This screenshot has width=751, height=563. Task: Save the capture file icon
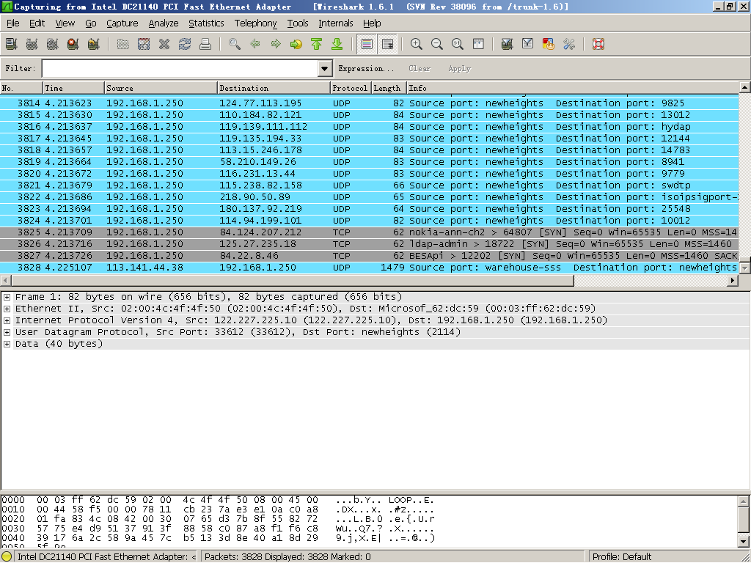[144, 44]
